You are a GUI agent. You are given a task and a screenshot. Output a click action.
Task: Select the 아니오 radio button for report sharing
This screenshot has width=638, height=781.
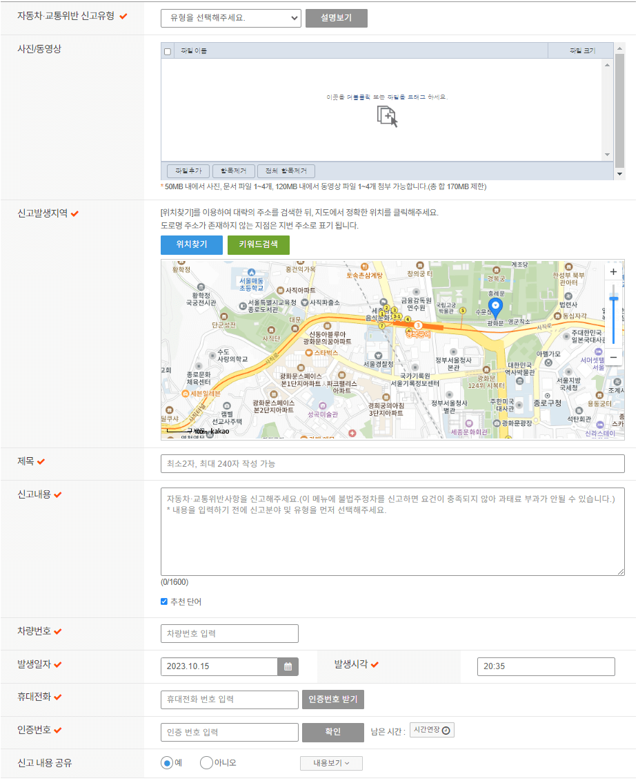pos(206,762)
